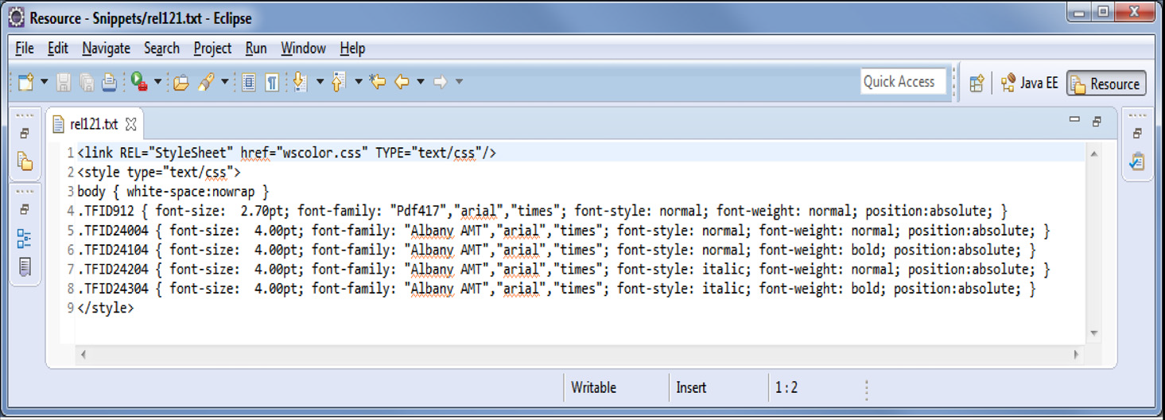
Task: Click the open folder toolbar icon
Action: point(181,82)
